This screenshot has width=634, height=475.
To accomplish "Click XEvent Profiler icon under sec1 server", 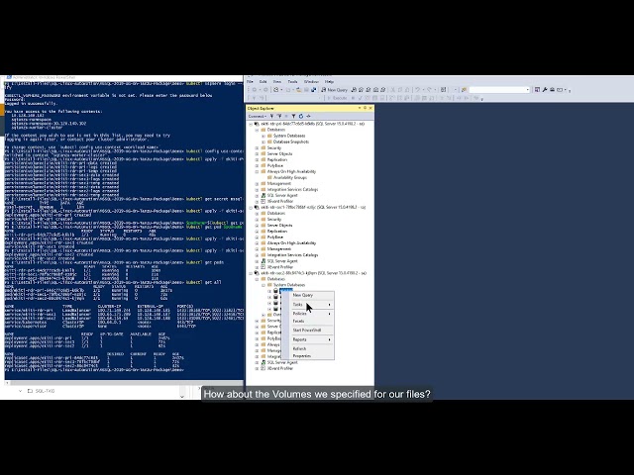I will tap(264, 267).
